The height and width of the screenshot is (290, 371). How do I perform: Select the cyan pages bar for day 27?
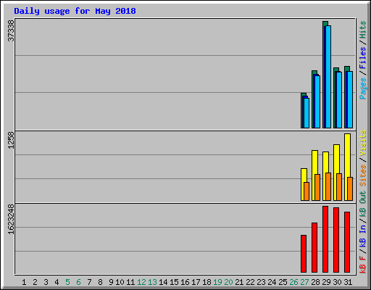point(307,113)
